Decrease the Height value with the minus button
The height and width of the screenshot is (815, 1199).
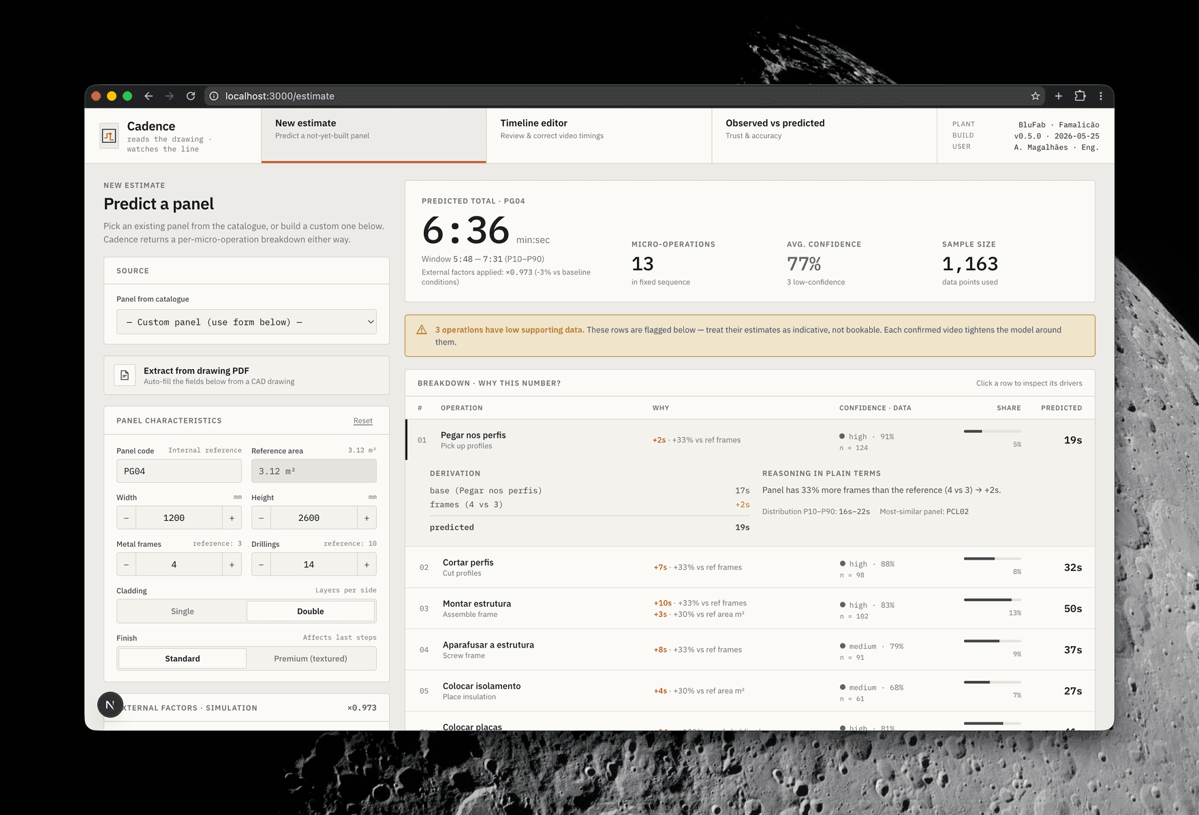[x=261, y=518]
